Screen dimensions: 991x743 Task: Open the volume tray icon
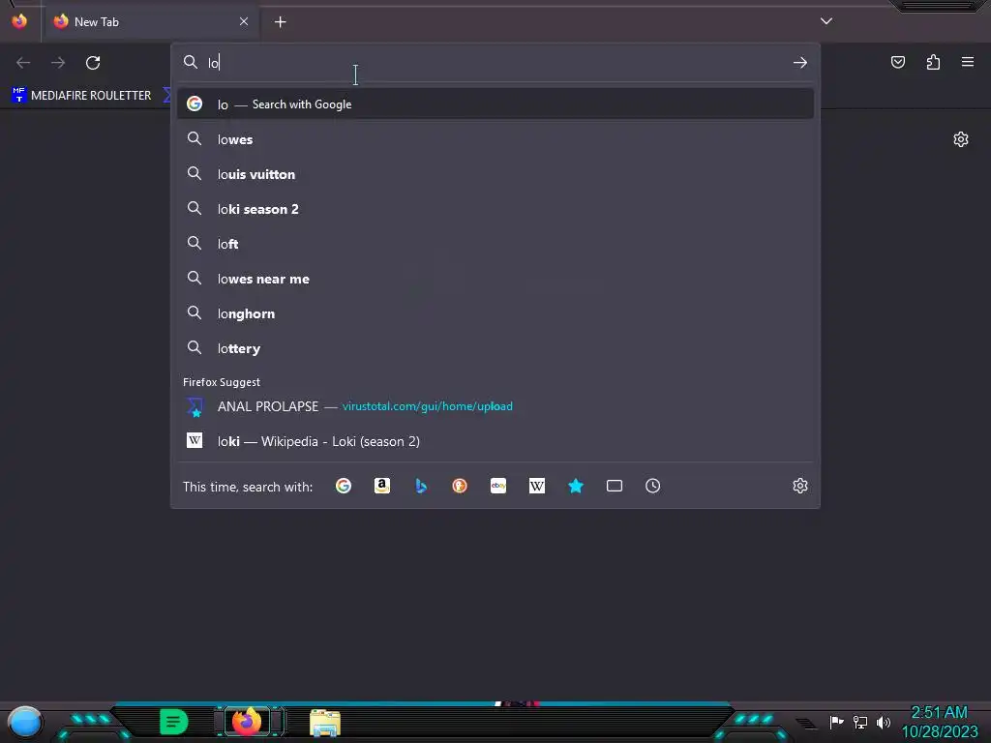pyautogui.click(x=883, y=722)
